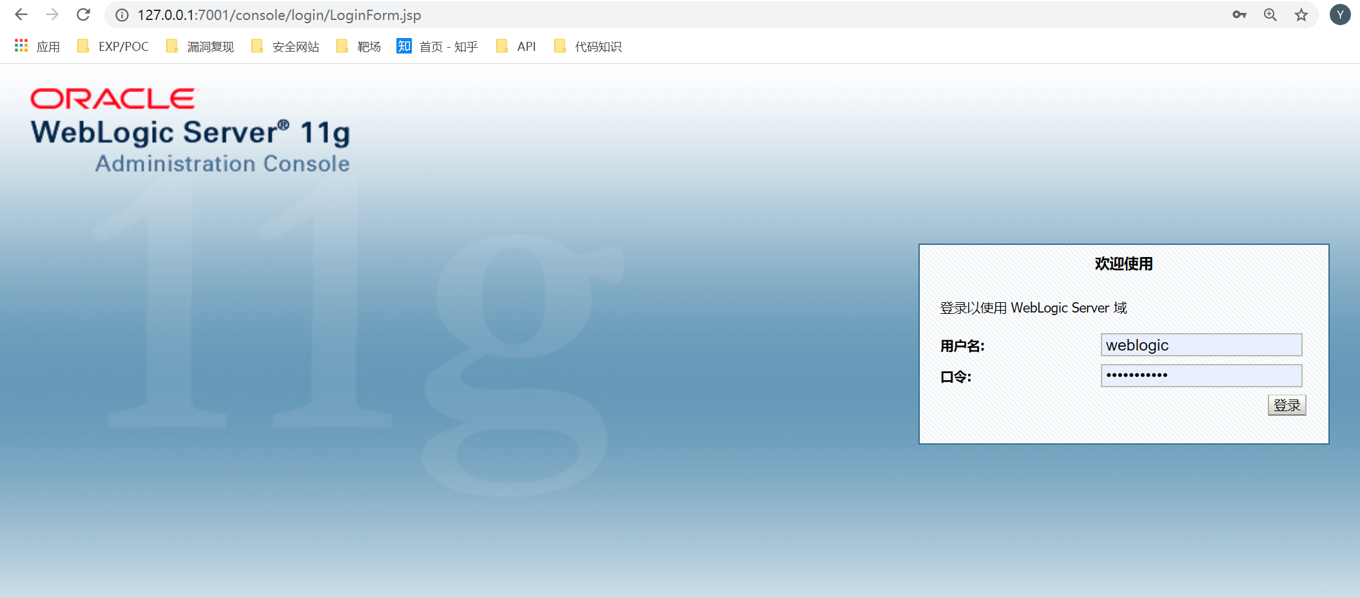Image resolution: width=1360 pixels, height=598 pixels.
Task: Focus the 口令 password field
Action: (1201, 376)
